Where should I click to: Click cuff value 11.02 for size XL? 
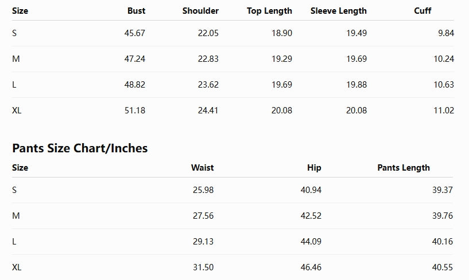click(444, 111)
